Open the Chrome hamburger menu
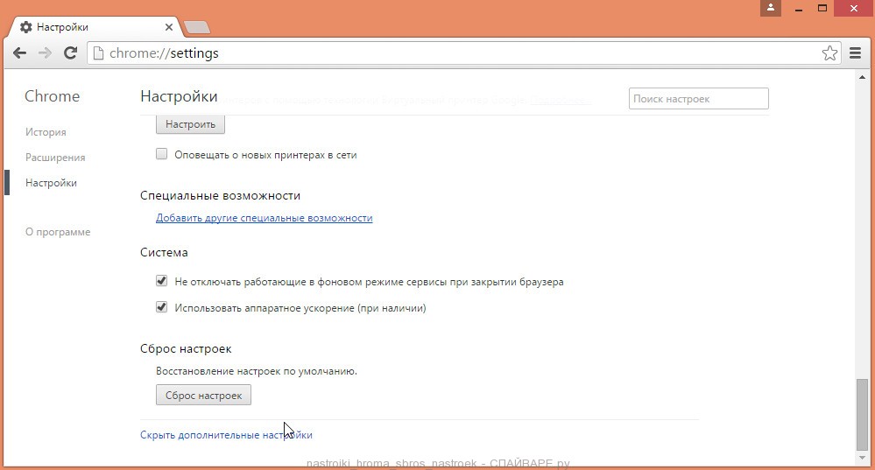 coord(855,53)
